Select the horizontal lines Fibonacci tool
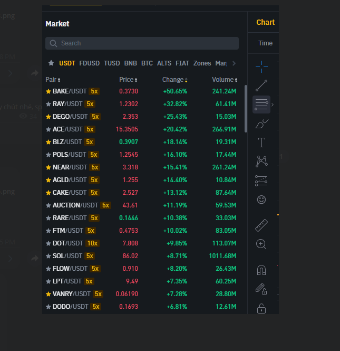Screen dimensions: 340x351 pos(261,105)
